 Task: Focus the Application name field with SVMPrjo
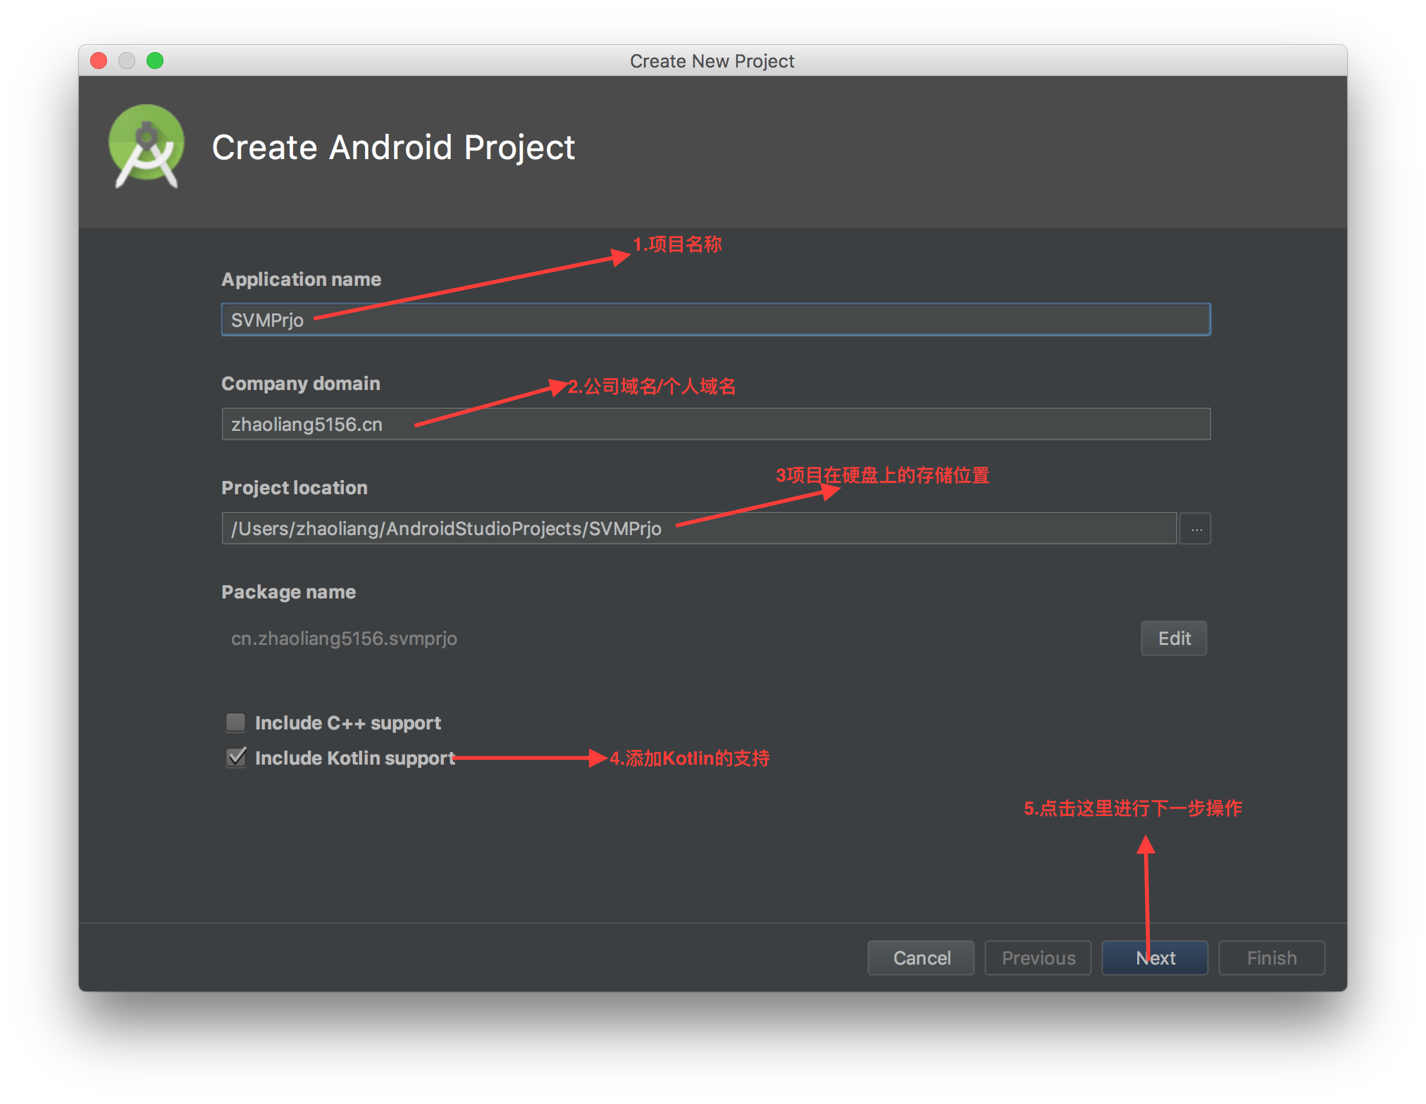point(715,320)
